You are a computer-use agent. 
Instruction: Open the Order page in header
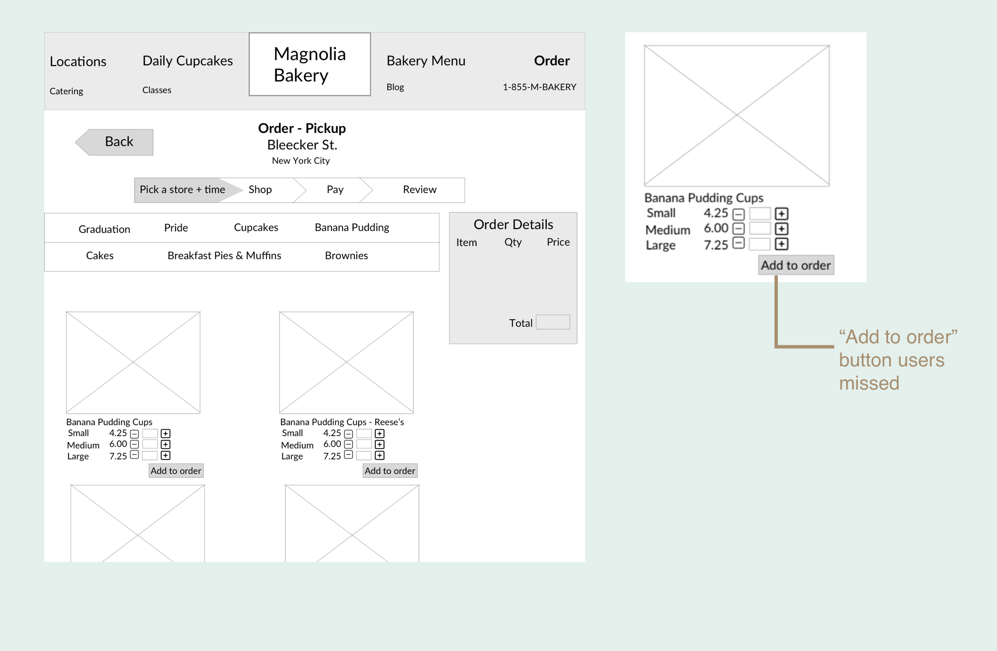click(551, 61)
